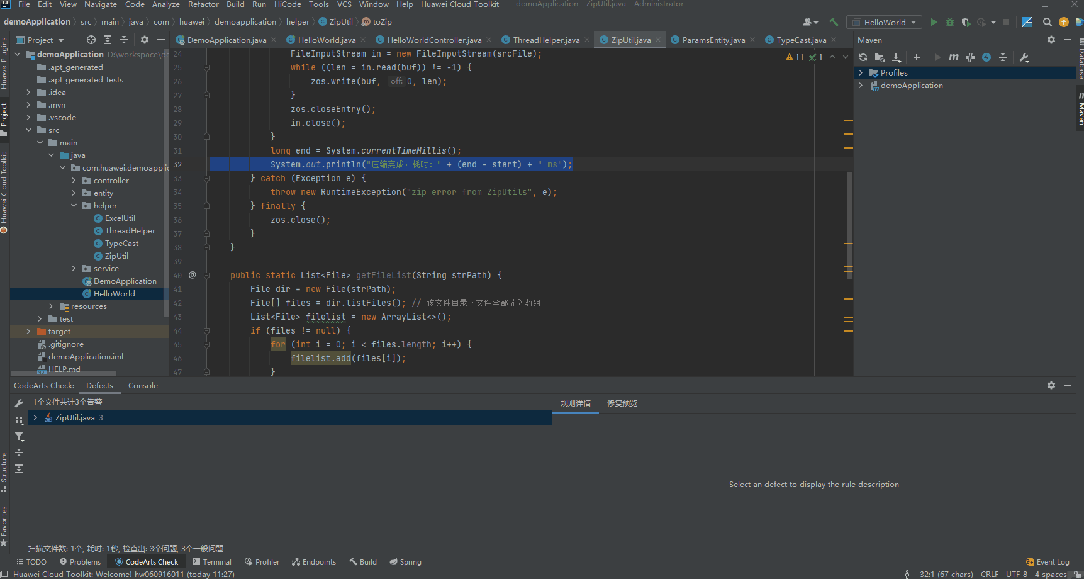
Task: Download Maven sources and documentation
Action: (897, 57)
